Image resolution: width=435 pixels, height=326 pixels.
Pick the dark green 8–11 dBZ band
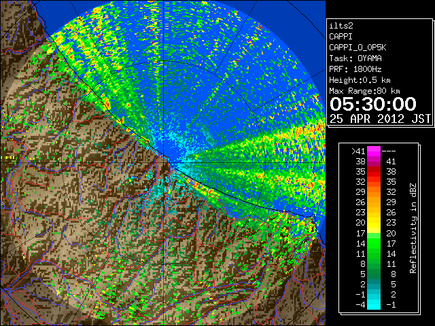(x=373, y=264)
